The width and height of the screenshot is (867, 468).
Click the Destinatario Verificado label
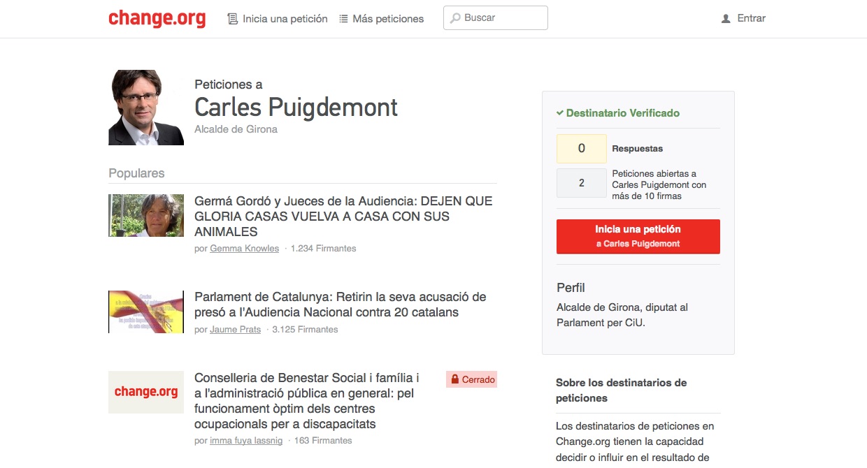pos(623,113)
